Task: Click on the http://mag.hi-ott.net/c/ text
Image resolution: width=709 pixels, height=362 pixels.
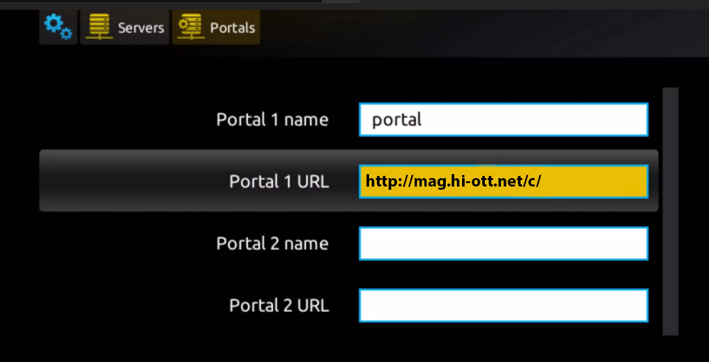Action: [x=453, y=182]
